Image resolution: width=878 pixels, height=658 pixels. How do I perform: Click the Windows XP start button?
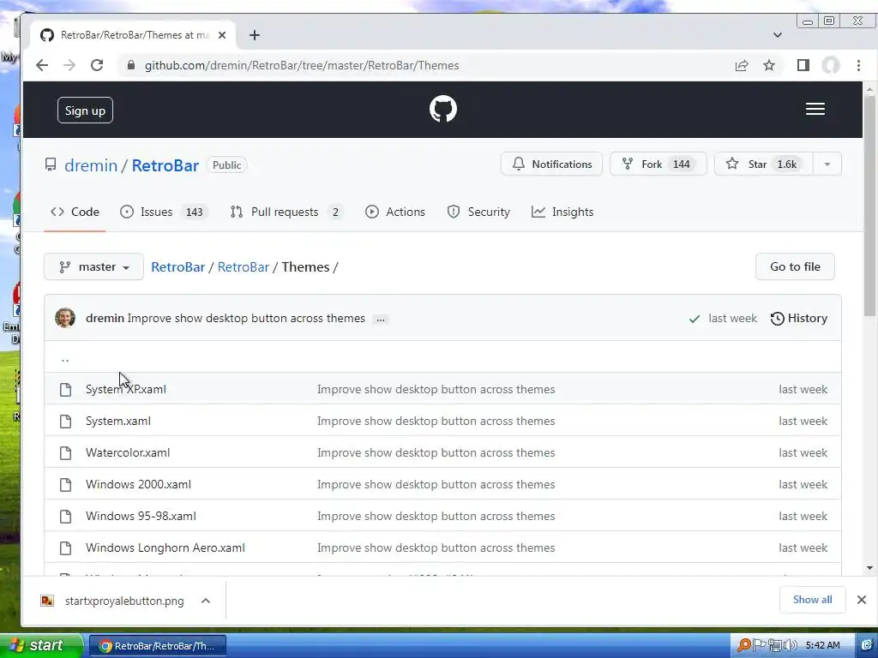39,646
